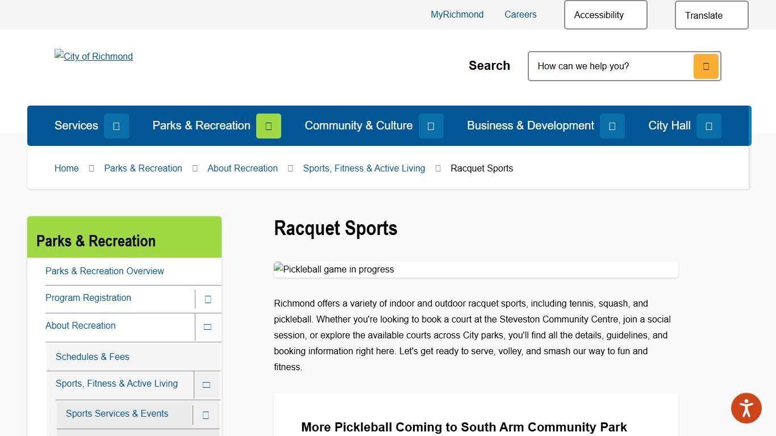Open the City Hall navigation menu
The height and width of the screenshot is (436, 776).
pos(669,125)
